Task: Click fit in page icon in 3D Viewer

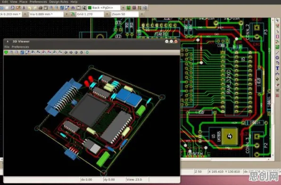Action: [x=27, y=52]
